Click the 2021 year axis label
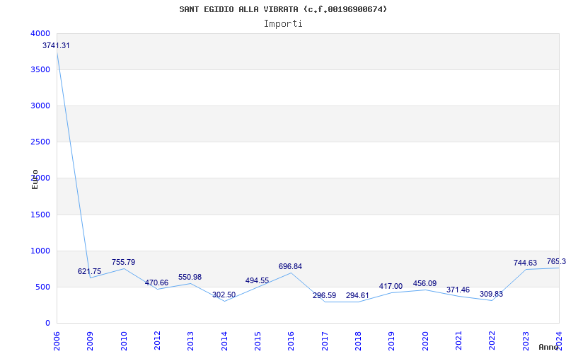 pos(458,341)
